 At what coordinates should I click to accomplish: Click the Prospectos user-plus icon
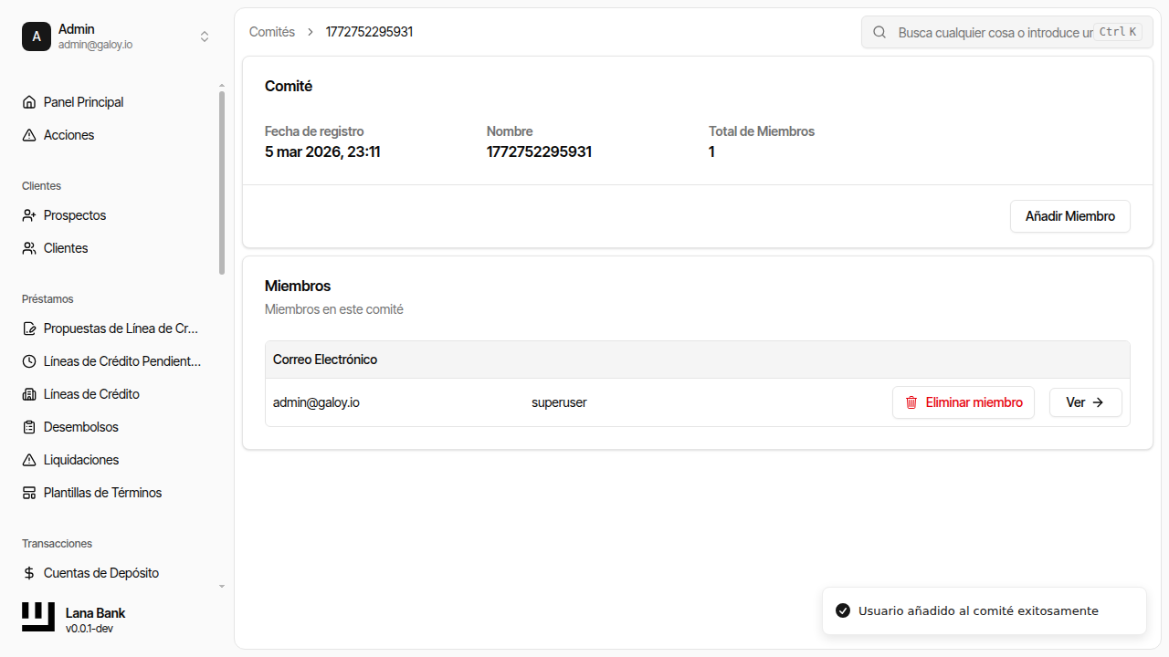[29, 215]
